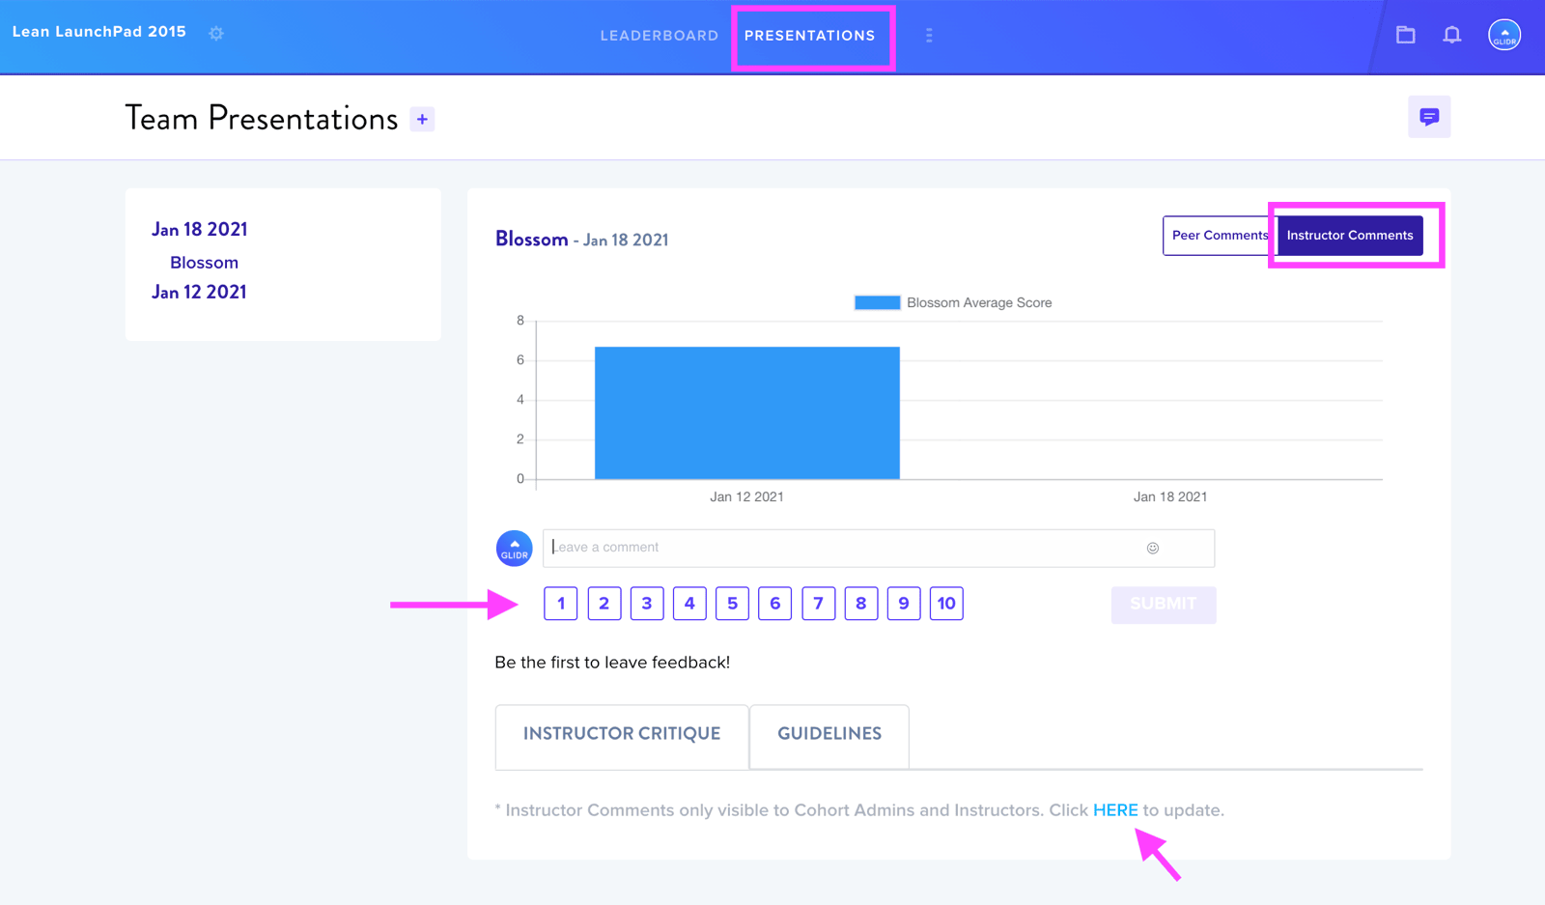
Task: Open the Glidr profile avatar menu
Action: [x=1504, y=35]
